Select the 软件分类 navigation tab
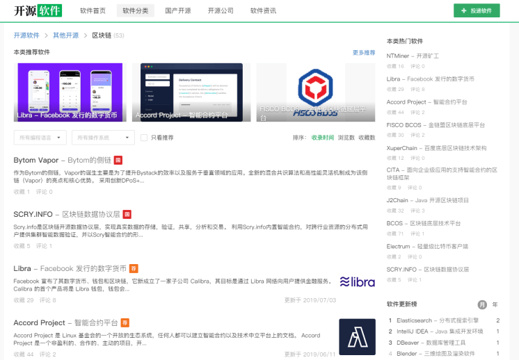Viewport: 519px width, 360px height. (136, 10)
